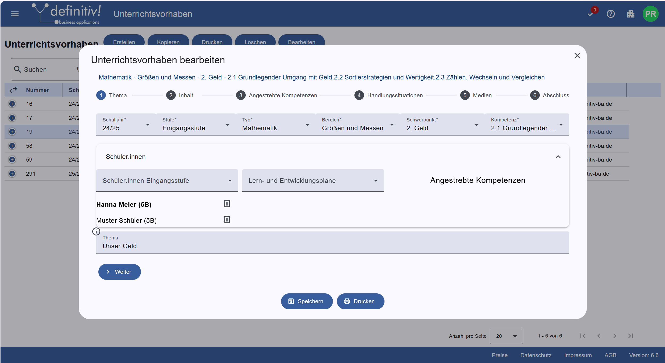Expand row 17 with its plus icon
The image size is (665, 363).
[x=12, y=118]
